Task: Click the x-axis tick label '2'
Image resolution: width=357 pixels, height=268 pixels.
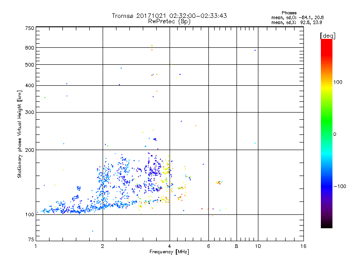Action: coord(103,246)
